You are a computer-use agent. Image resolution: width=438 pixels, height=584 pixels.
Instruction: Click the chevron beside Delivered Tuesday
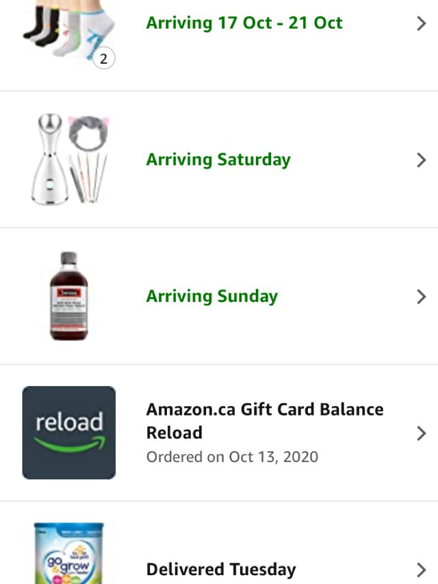(x=421, y=570)
